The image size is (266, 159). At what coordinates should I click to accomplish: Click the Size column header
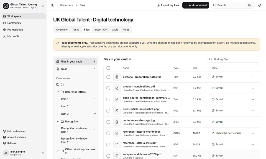(195, 68)
